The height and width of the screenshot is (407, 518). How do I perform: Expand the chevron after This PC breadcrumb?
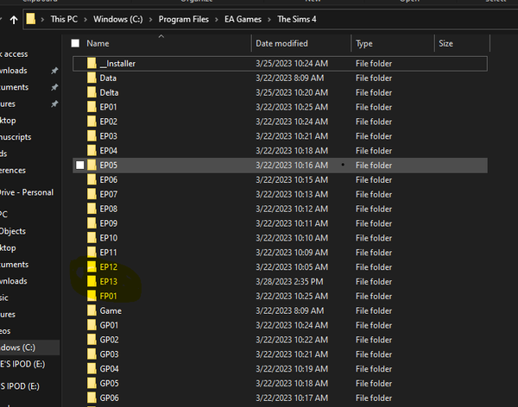(x=85, y=20)
